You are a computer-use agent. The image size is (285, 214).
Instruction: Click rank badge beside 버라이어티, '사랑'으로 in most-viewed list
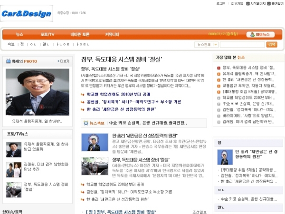[218, 116]
